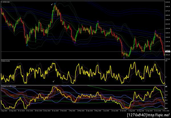Click the 22 Dec 2014 date label
Image resolution: width=171 pixels, height=118 pixels.
pos(47,111)
